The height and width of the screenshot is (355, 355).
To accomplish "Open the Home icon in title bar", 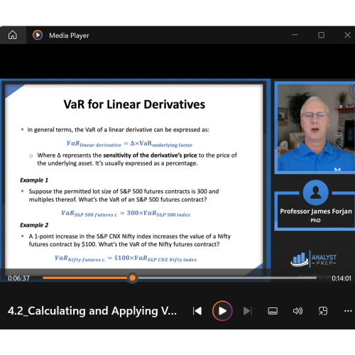I will pos(13,35).
